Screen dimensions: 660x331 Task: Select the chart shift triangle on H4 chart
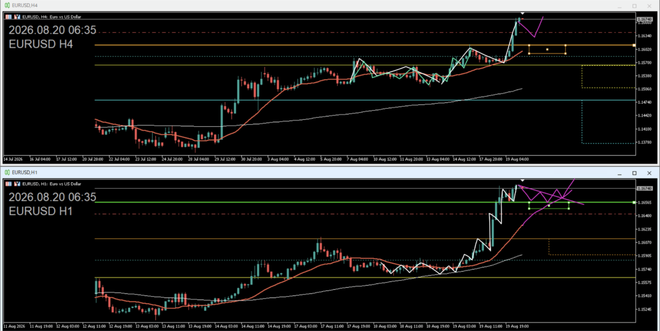click(522, 14)
